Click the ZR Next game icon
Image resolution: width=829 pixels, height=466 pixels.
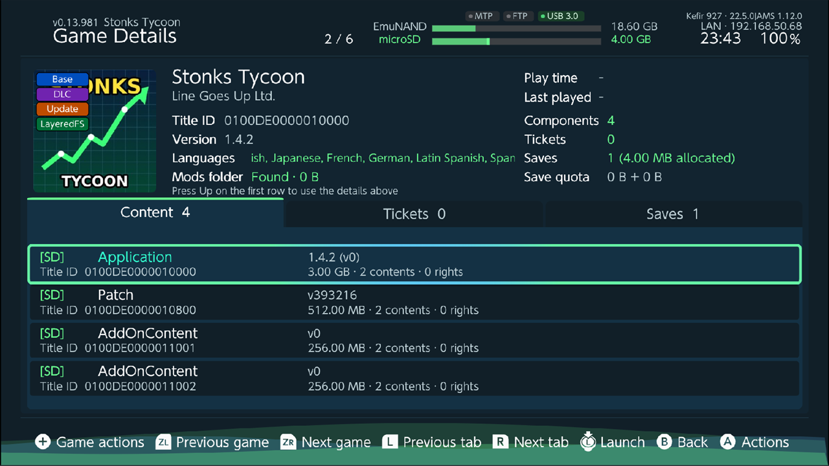[288, 442]
